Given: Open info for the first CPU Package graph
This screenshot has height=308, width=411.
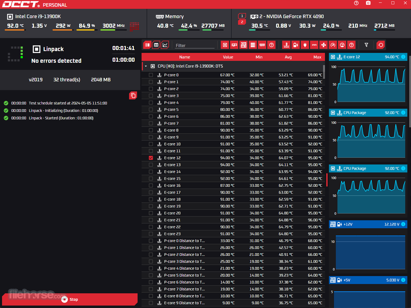Looking at the screenshot, I should tap(403, 113).
